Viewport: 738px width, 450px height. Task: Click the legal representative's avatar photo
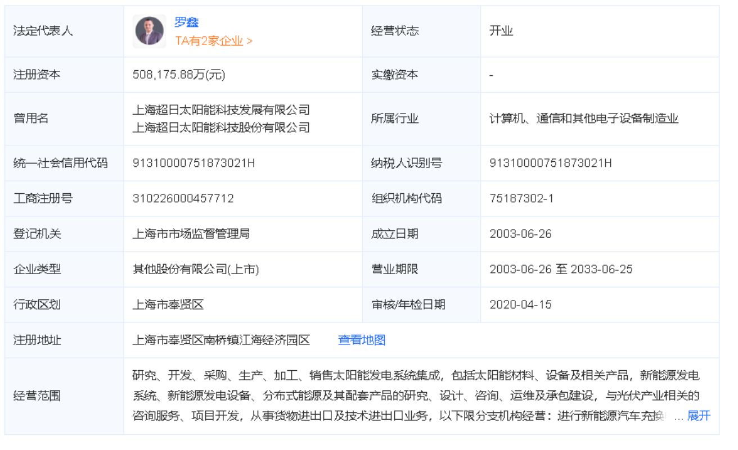pos(149,31)
